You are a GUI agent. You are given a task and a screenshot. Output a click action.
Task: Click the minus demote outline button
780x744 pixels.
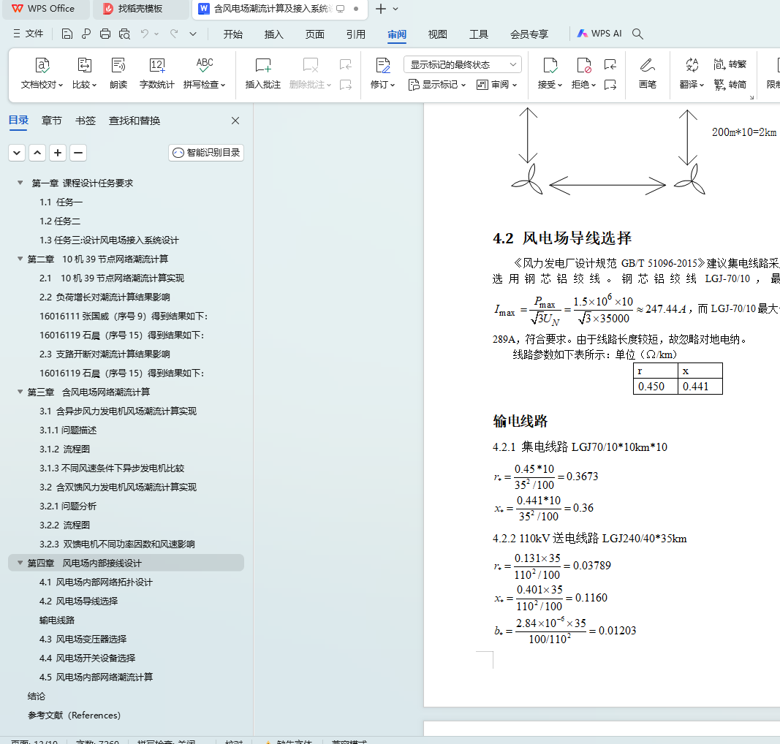pyautogui.click(x=78, y=153)
